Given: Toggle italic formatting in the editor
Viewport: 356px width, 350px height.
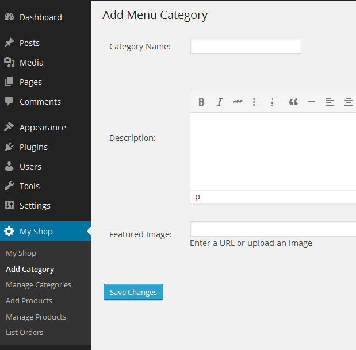Looking at the screenshot, I should tap(220, 102).
